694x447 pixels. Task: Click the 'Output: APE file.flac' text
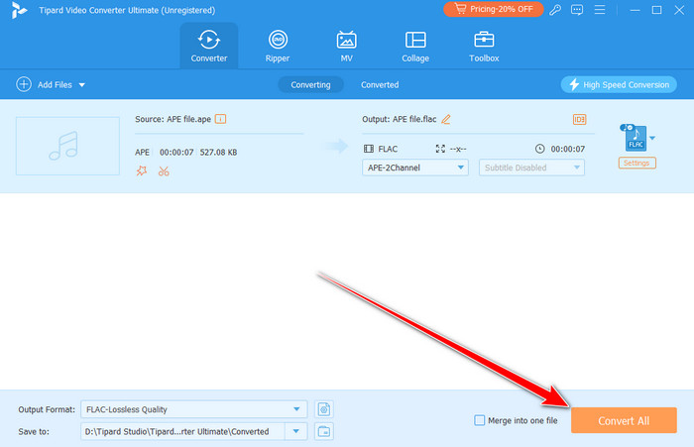pos(400,119)
